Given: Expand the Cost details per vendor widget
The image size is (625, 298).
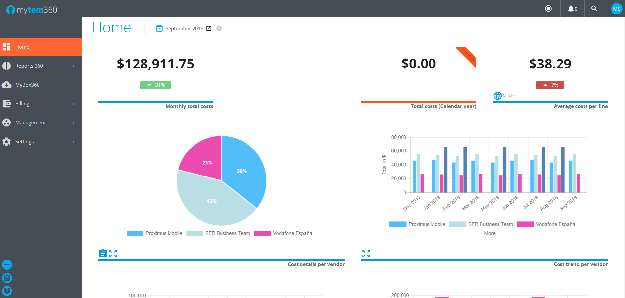Looking at the screenshot, I should pyautogui.click(x=113, y=254).
